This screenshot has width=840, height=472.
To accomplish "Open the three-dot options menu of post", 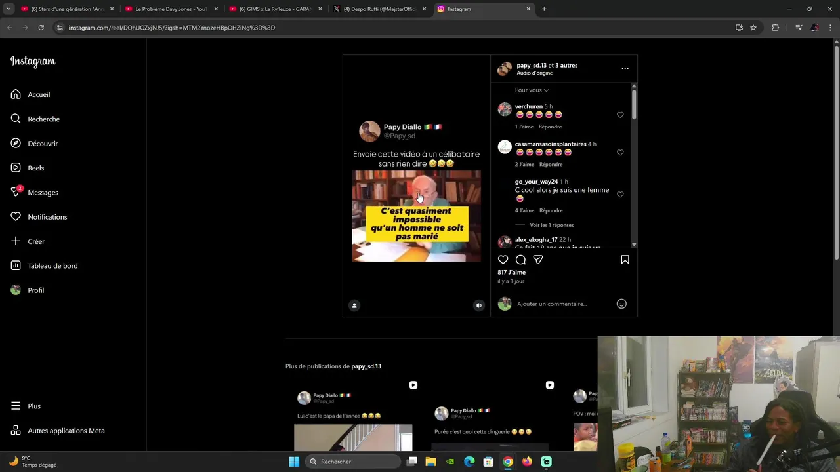I will (x=625, y=68).
